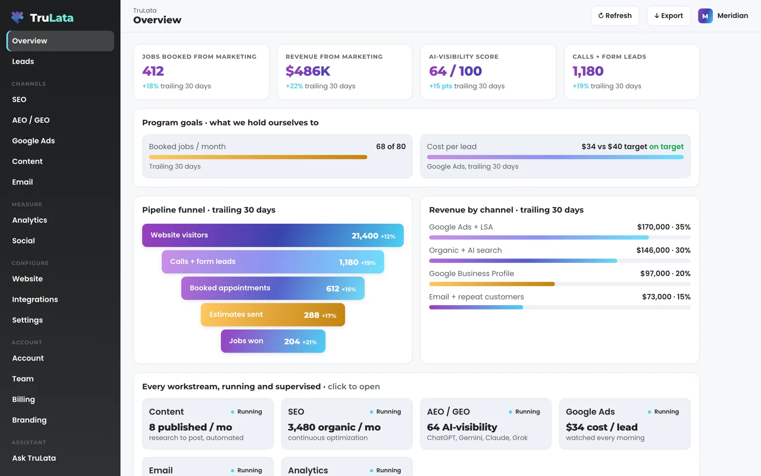This screenshot has height=476, width=761.
Task: Open Settings in the sidebar
Action: [x=60, y=320]
